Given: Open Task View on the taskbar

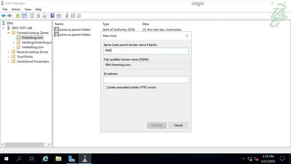Looking at the screenshot, I should click(x=32, y=159).
